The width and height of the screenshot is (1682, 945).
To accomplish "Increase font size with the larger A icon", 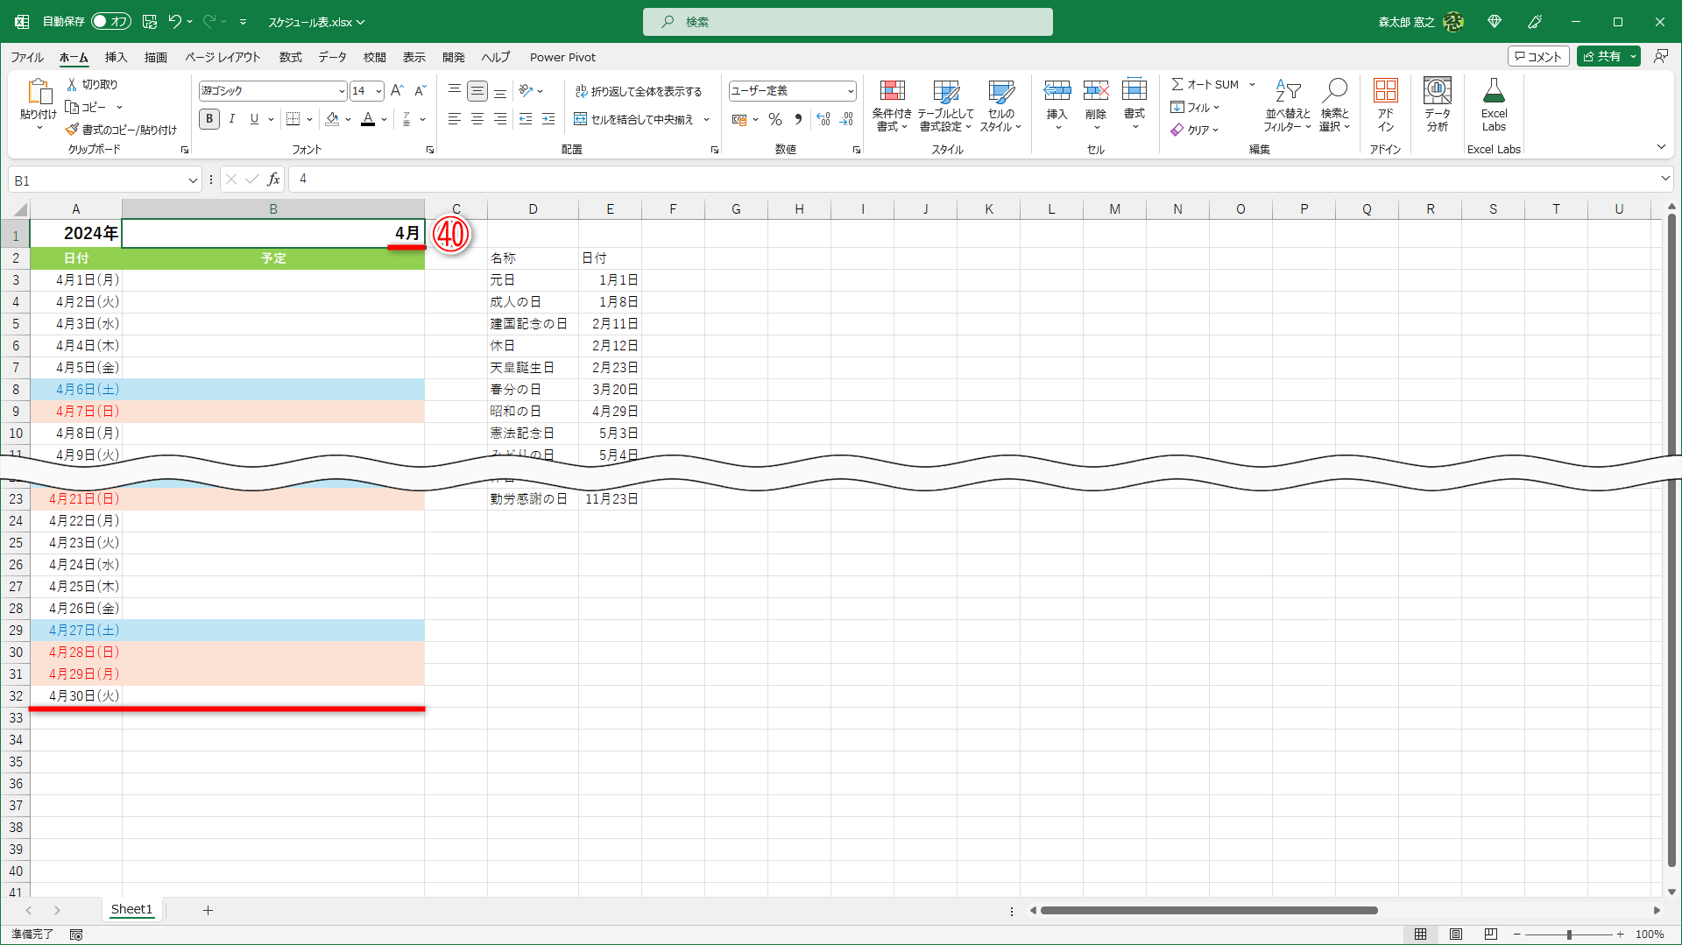I will (397, 90).
